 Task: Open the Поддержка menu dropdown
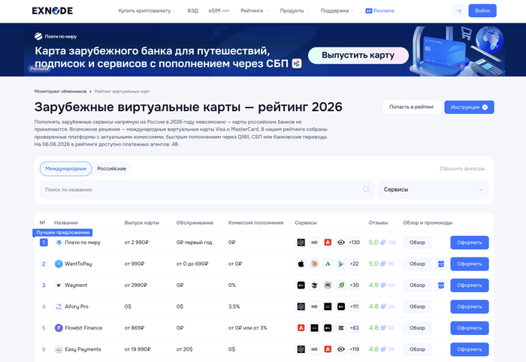[x=337, y=11]
